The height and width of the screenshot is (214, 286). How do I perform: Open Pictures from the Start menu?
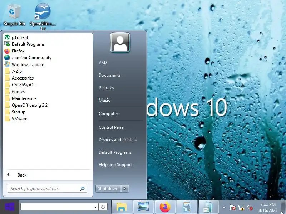106,88
